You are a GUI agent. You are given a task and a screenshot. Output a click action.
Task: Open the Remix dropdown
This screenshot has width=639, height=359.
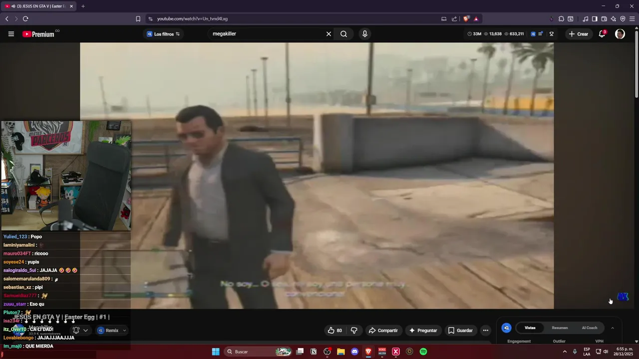coord(112,330)
